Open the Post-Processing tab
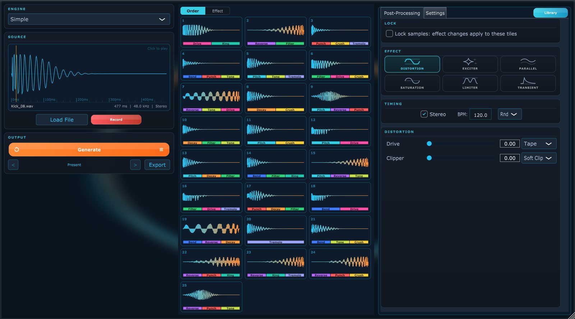The image size is (575, 319). coord(402,13)
